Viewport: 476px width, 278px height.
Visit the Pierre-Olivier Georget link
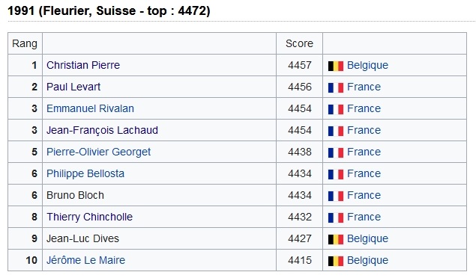(x=98, y=152)
